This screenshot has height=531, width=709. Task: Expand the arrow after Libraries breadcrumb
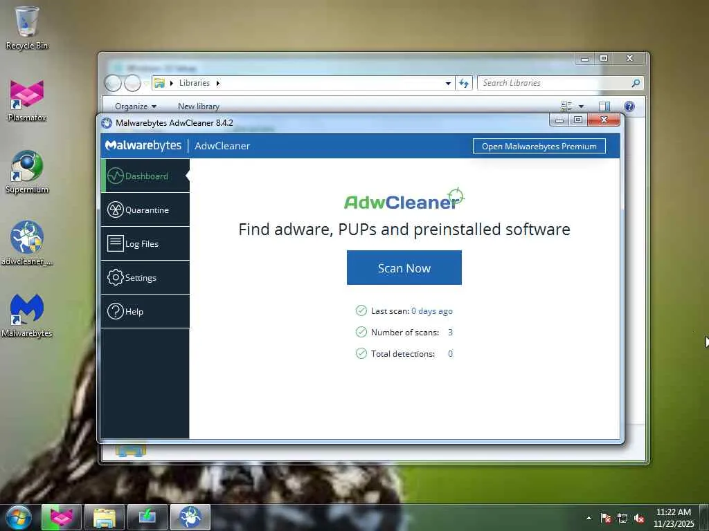(x=218, y=83)
